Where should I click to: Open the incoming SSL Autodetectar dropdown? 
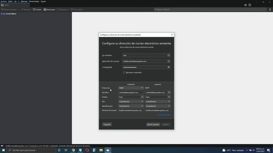(131, 102)
